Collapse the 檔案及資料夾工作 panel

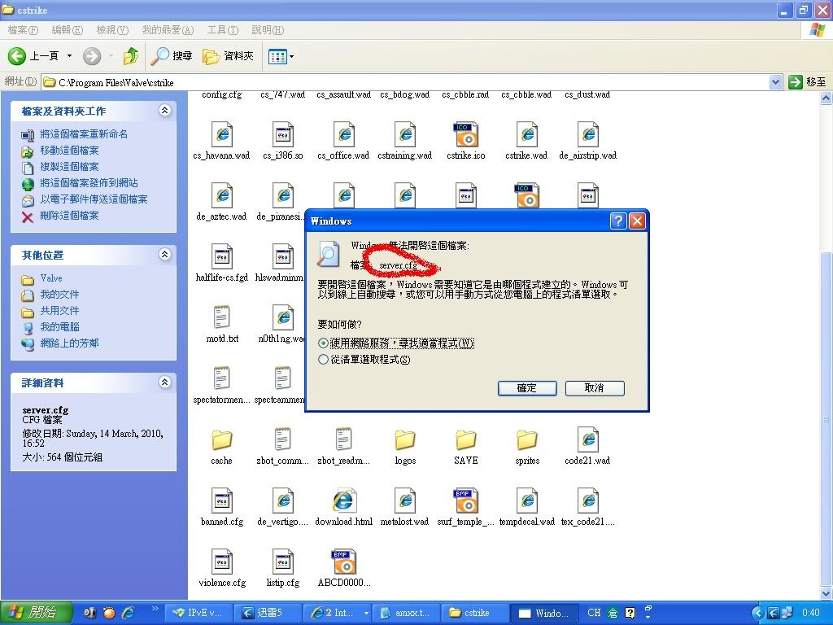(164, 110)
